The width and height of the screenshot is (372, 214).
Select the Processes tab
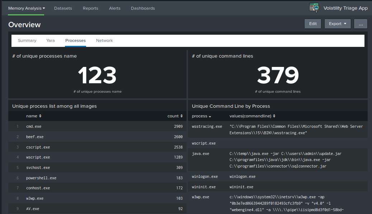point(75,40)
